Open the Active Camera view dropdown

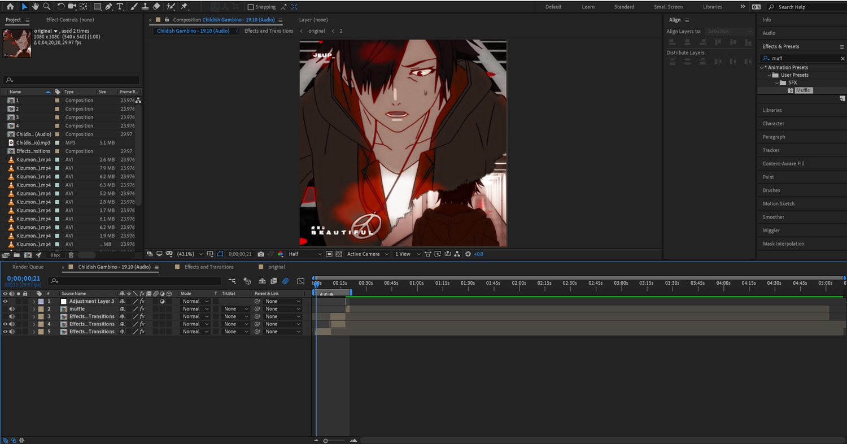[367, 254]
